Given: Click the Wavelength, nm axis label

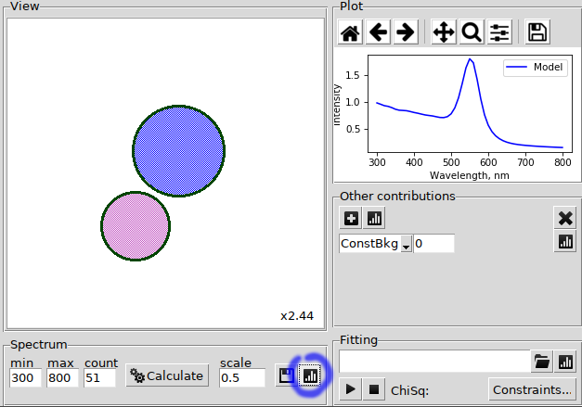Looking at the screenshot, I should coord(470,175).
